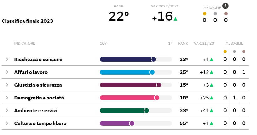Click Cultura e tempo libero slider handle
The height and width of the screenshot is (135, 257).
(132, 123)
